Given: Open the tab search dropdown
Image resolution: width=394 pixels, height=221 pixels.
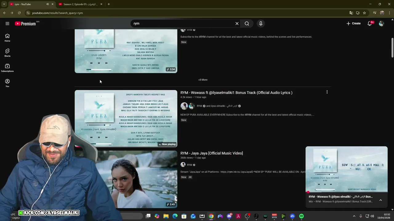Looking at the screenshot, I should (4, 4).
